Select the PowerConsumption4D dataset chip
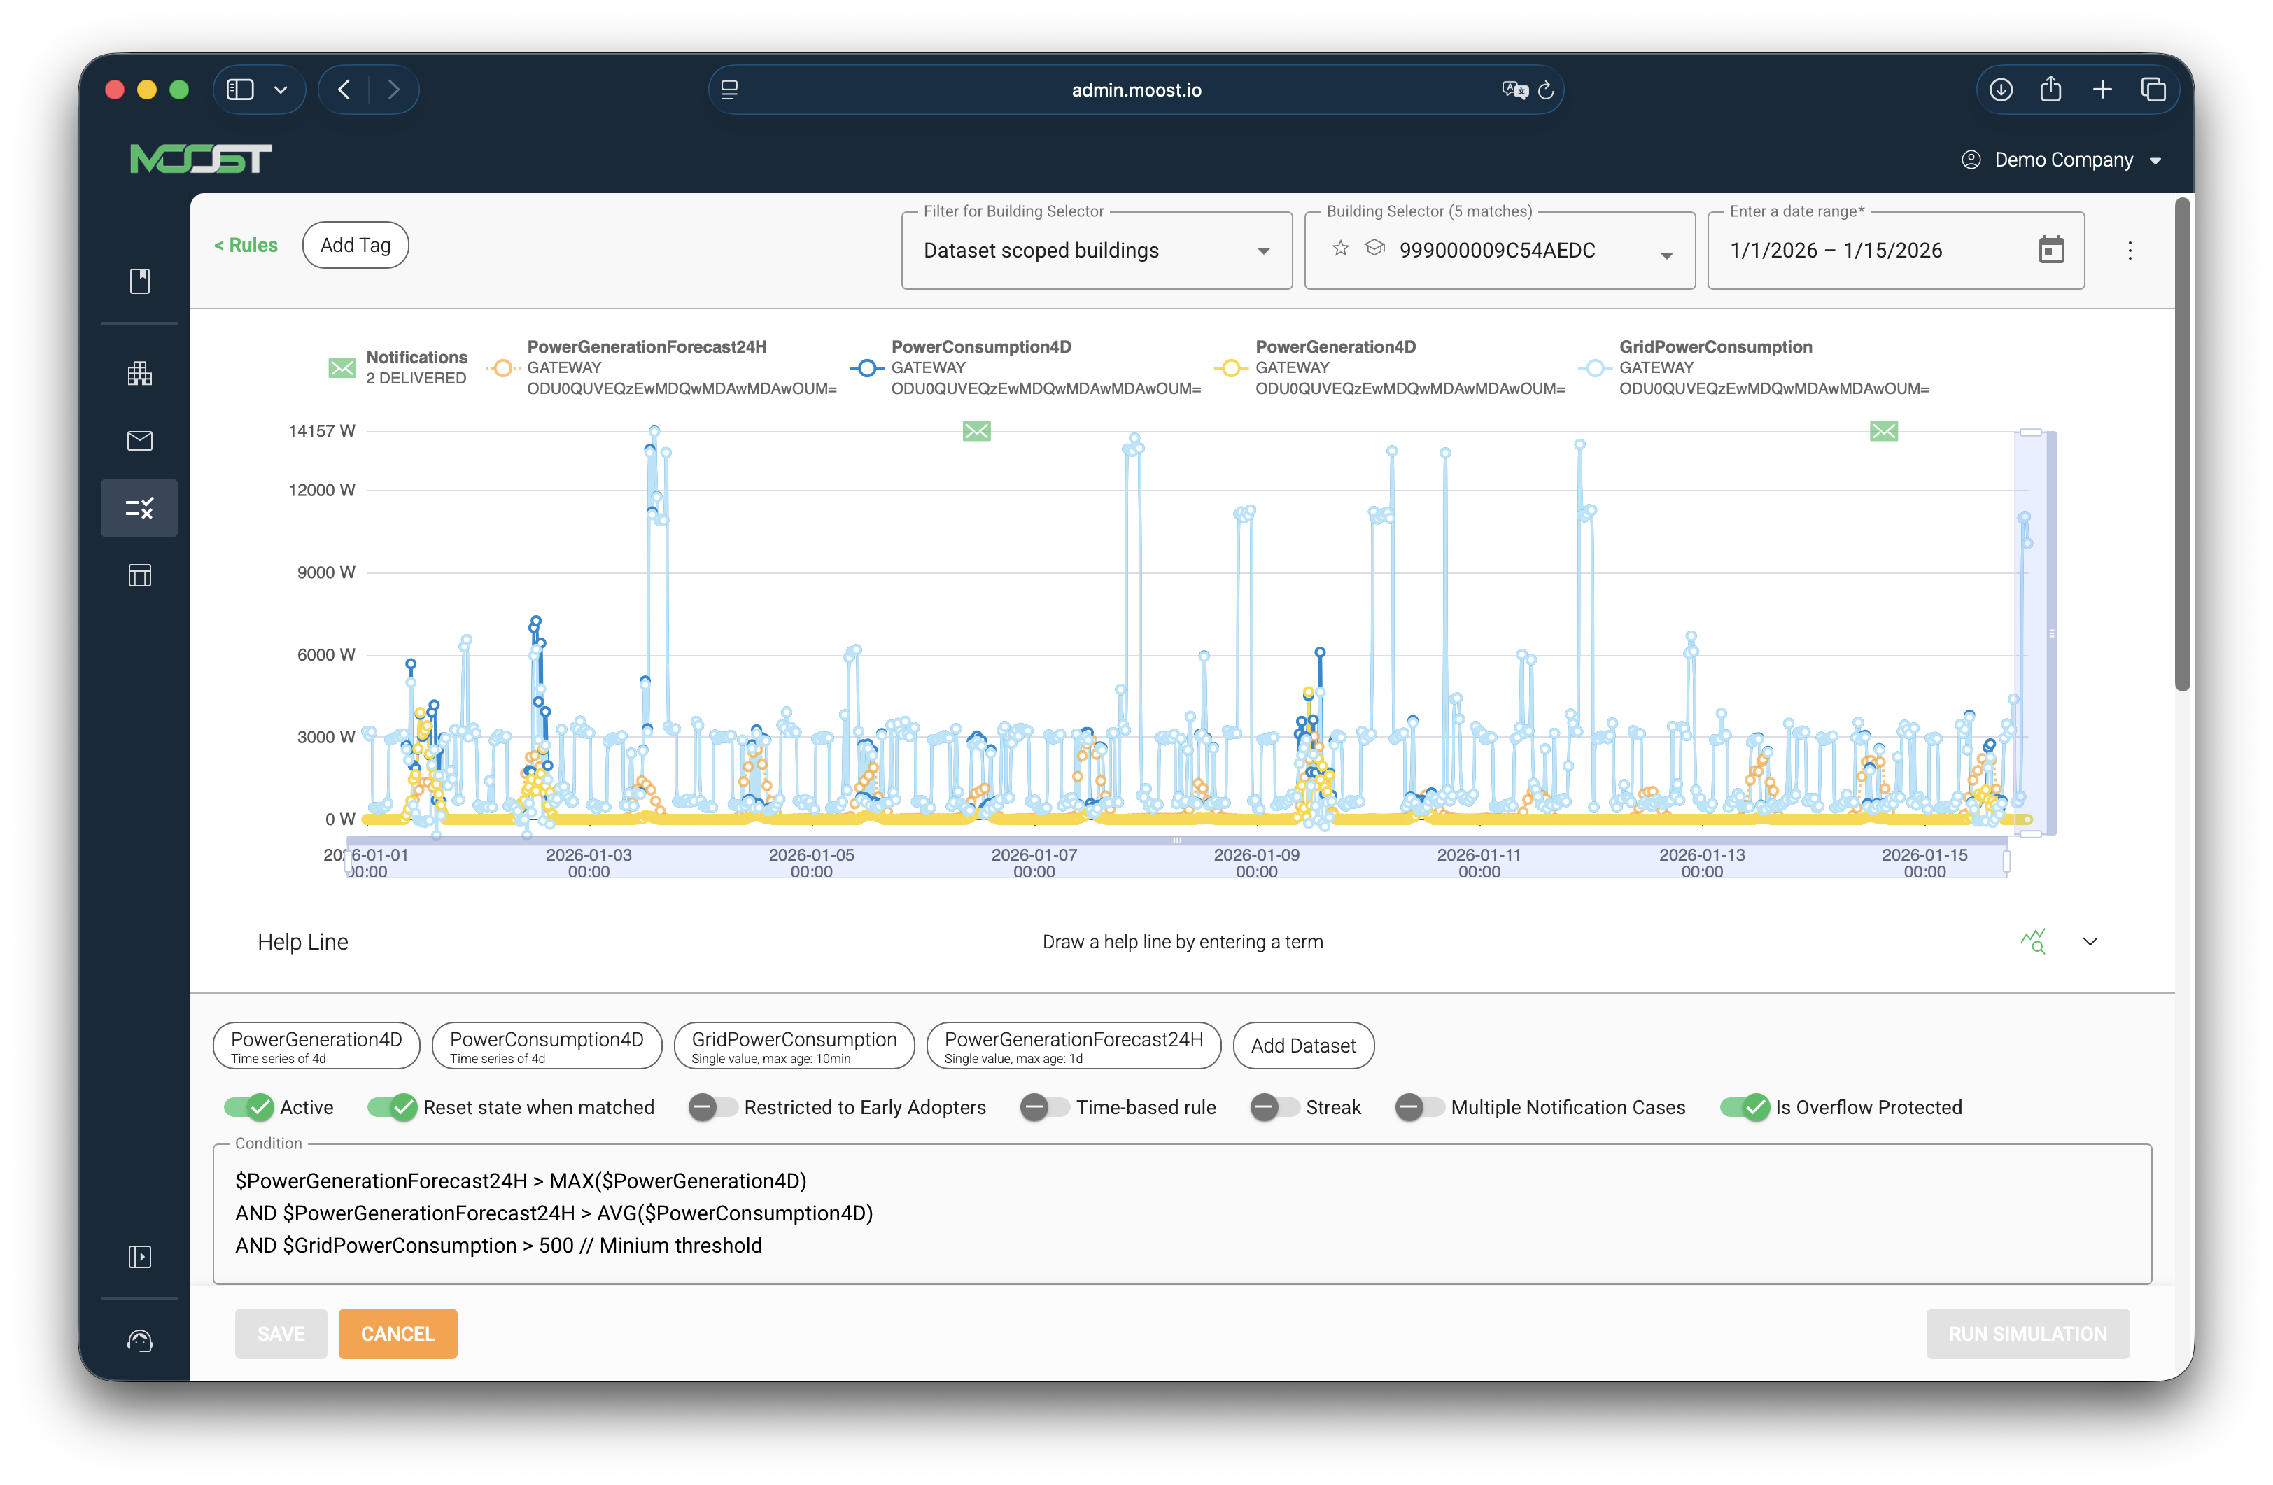Viewport: 2273px width, 1485px height. coord(547,1046)
